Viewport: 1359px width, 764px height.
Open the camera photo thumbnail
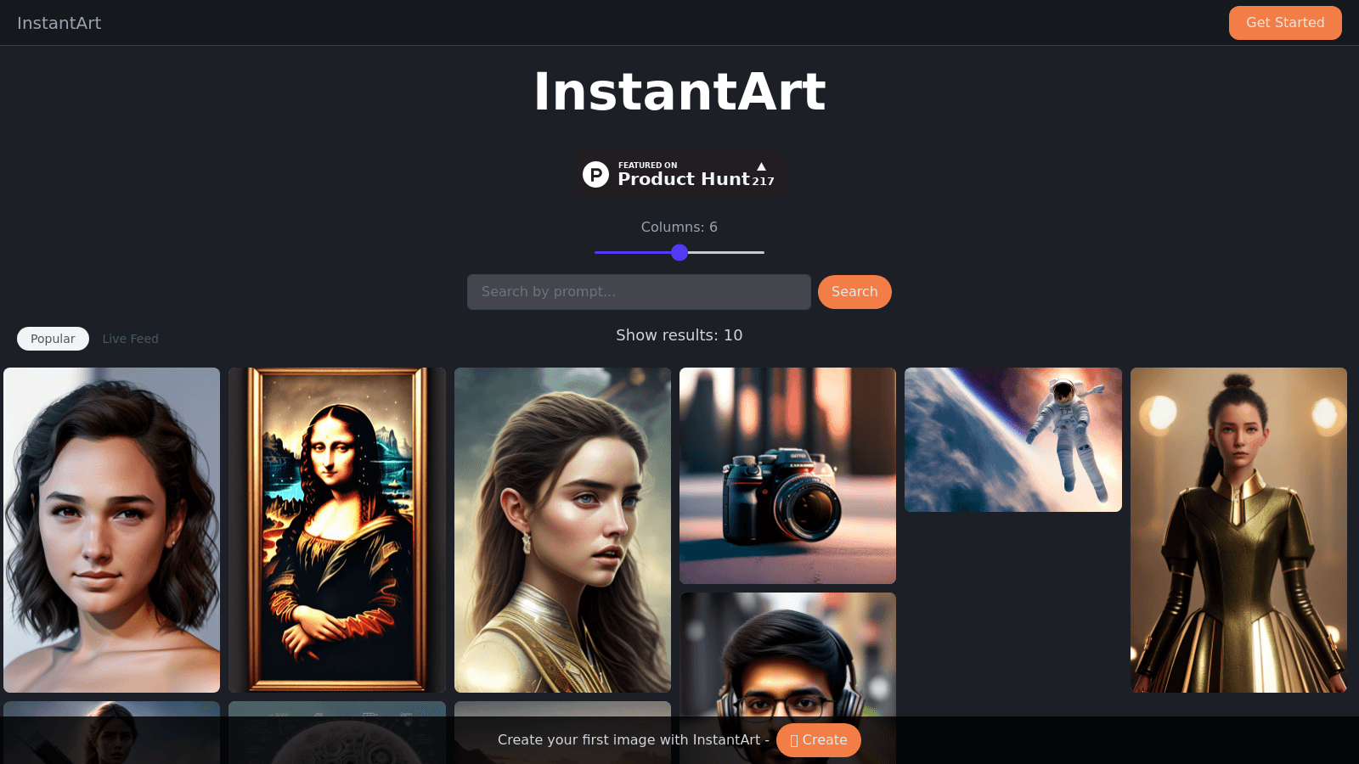click(x=787, y=475)
